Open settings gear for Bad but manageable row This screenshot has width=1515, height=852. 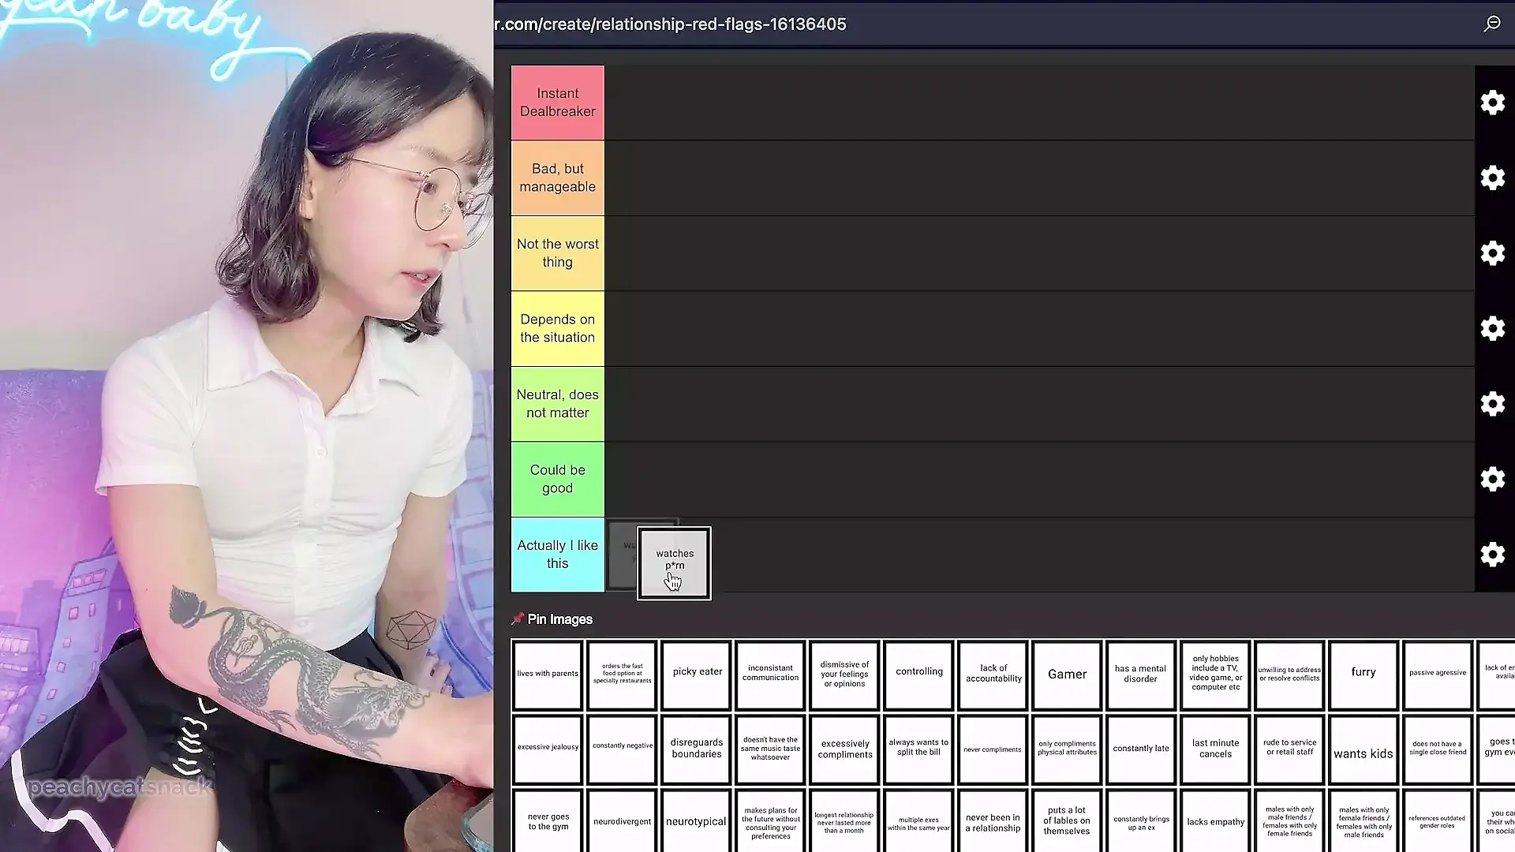(1492, 177)
